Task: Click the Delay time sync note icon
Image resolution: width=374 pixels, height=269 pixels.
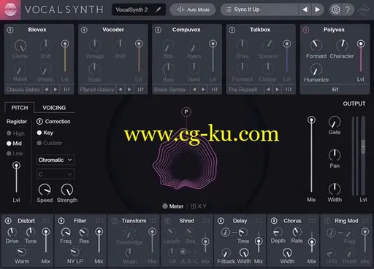Action: 226,233
